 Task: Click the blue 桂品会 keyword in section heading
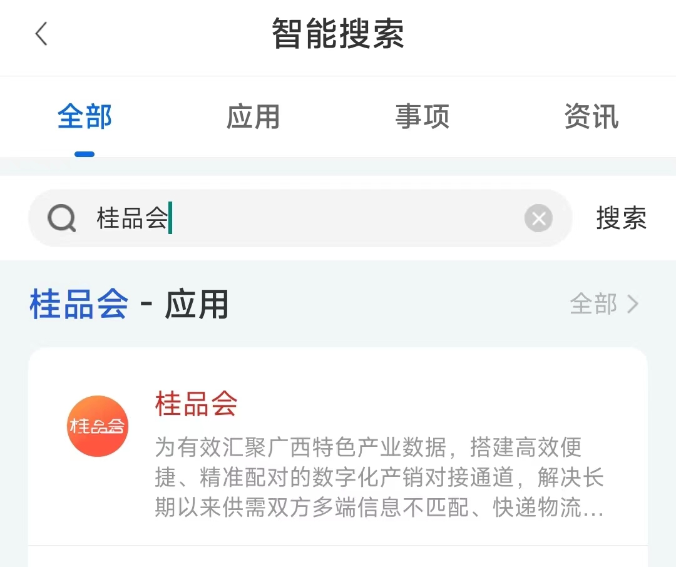click(79, 305)
